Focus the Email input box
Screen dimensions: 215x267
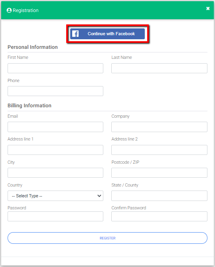pyautogui.click(x=55, y=127)
